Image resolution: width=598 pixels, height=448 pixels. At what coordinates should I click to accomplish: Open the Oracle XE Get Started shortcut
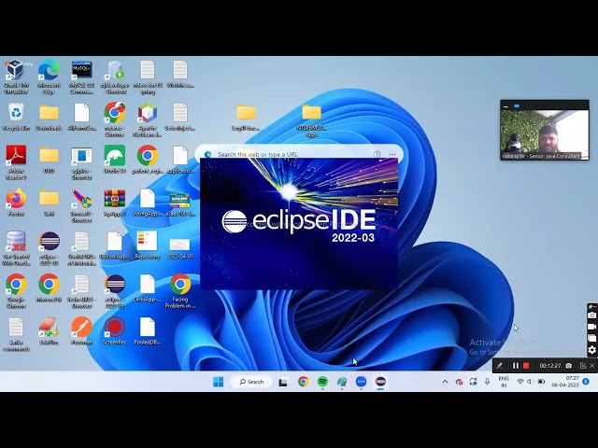(16, 248)
